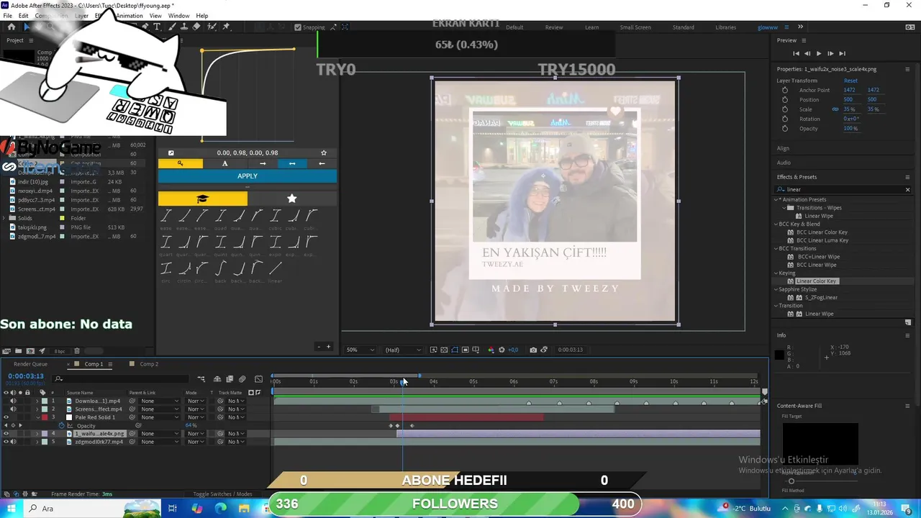
Task: Expand the 1_waifu png layer properties
Action: tap(37, 434)
